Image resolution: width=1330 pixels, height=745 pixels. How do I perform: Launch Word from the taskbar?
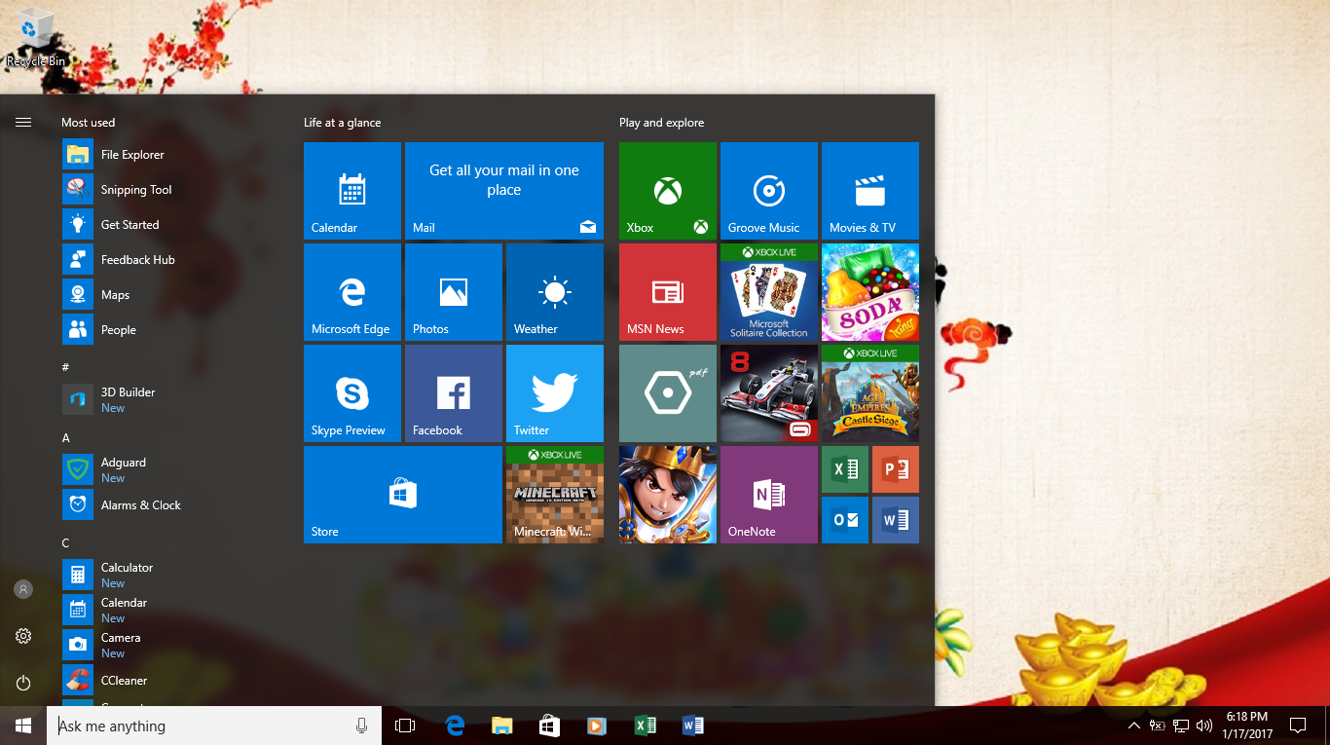pos(692,726)
